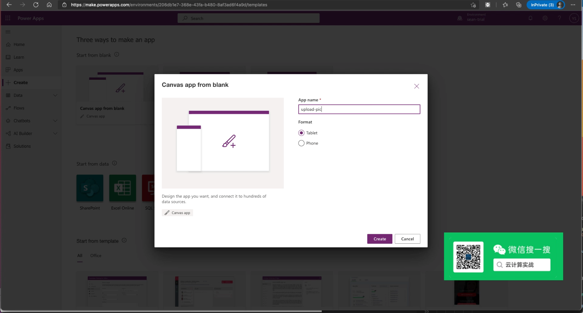Click Start from template info icon
583x313 pixels.
coord(124,241)
